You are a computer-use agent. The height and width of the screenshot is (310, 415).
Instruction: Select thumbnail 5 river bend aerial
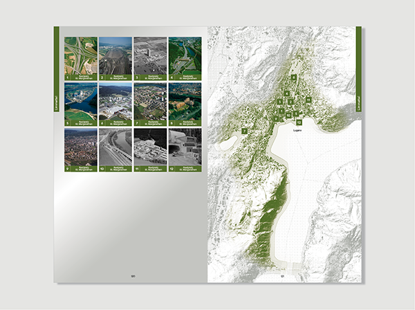pyautogui.click(x=80, y=100)
